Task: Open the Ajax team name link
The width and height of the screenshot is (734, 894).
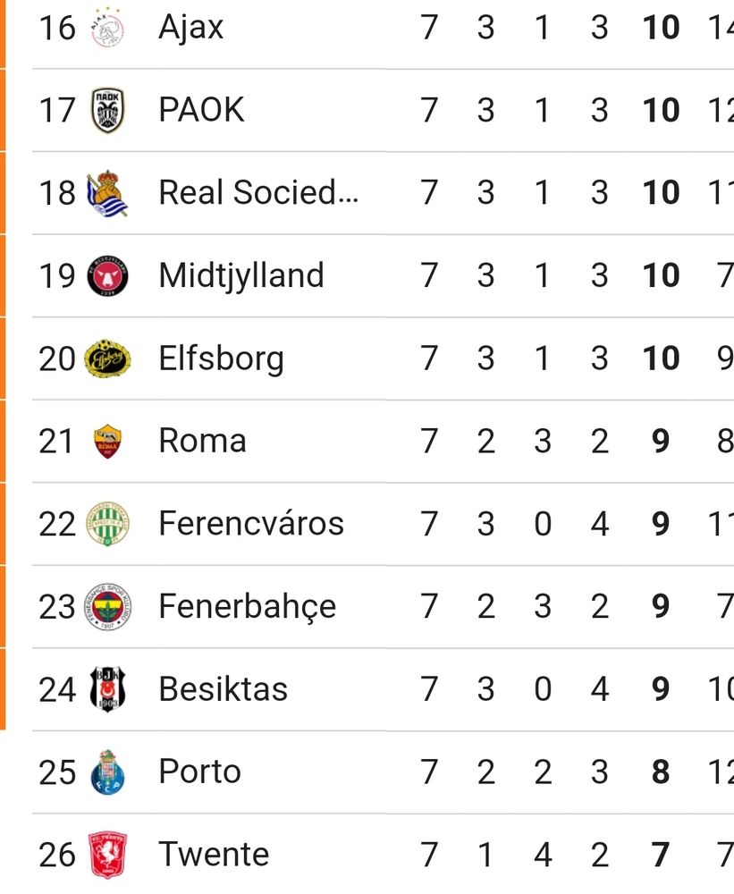Action: coord(191,28)
